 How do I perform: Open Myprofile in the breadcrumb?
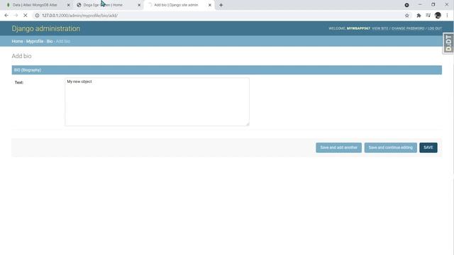click(35, 41)
